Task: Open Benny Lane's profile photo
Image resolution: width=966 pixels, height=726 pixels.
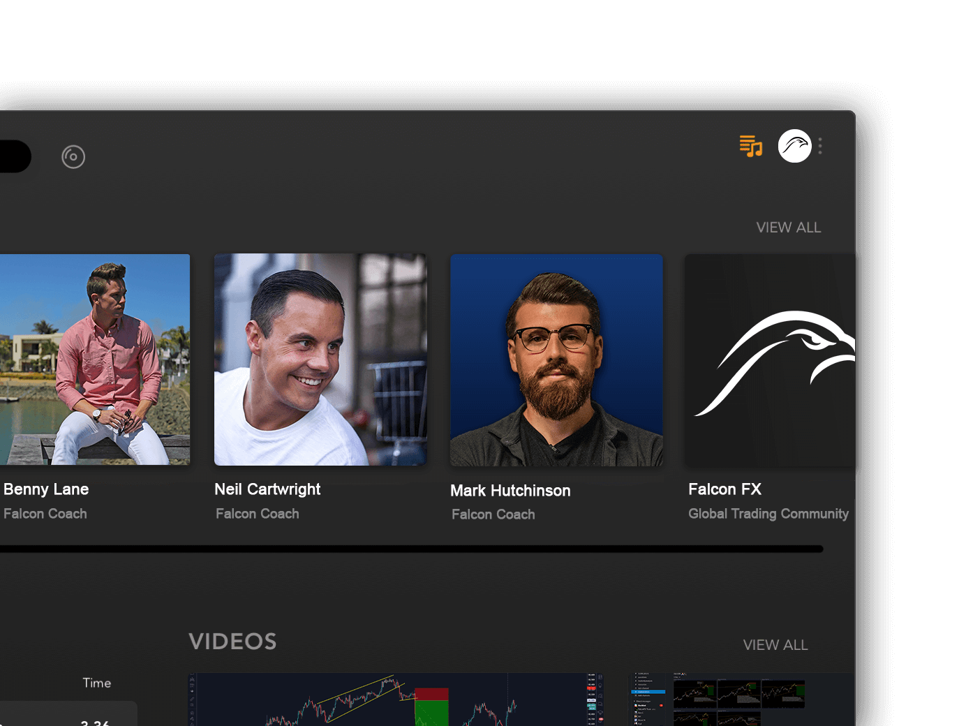Action: (x=95, y=360)
